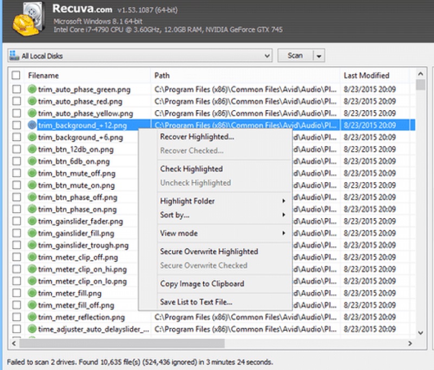Check the box for trim_background_+6.png

(17, 137)
